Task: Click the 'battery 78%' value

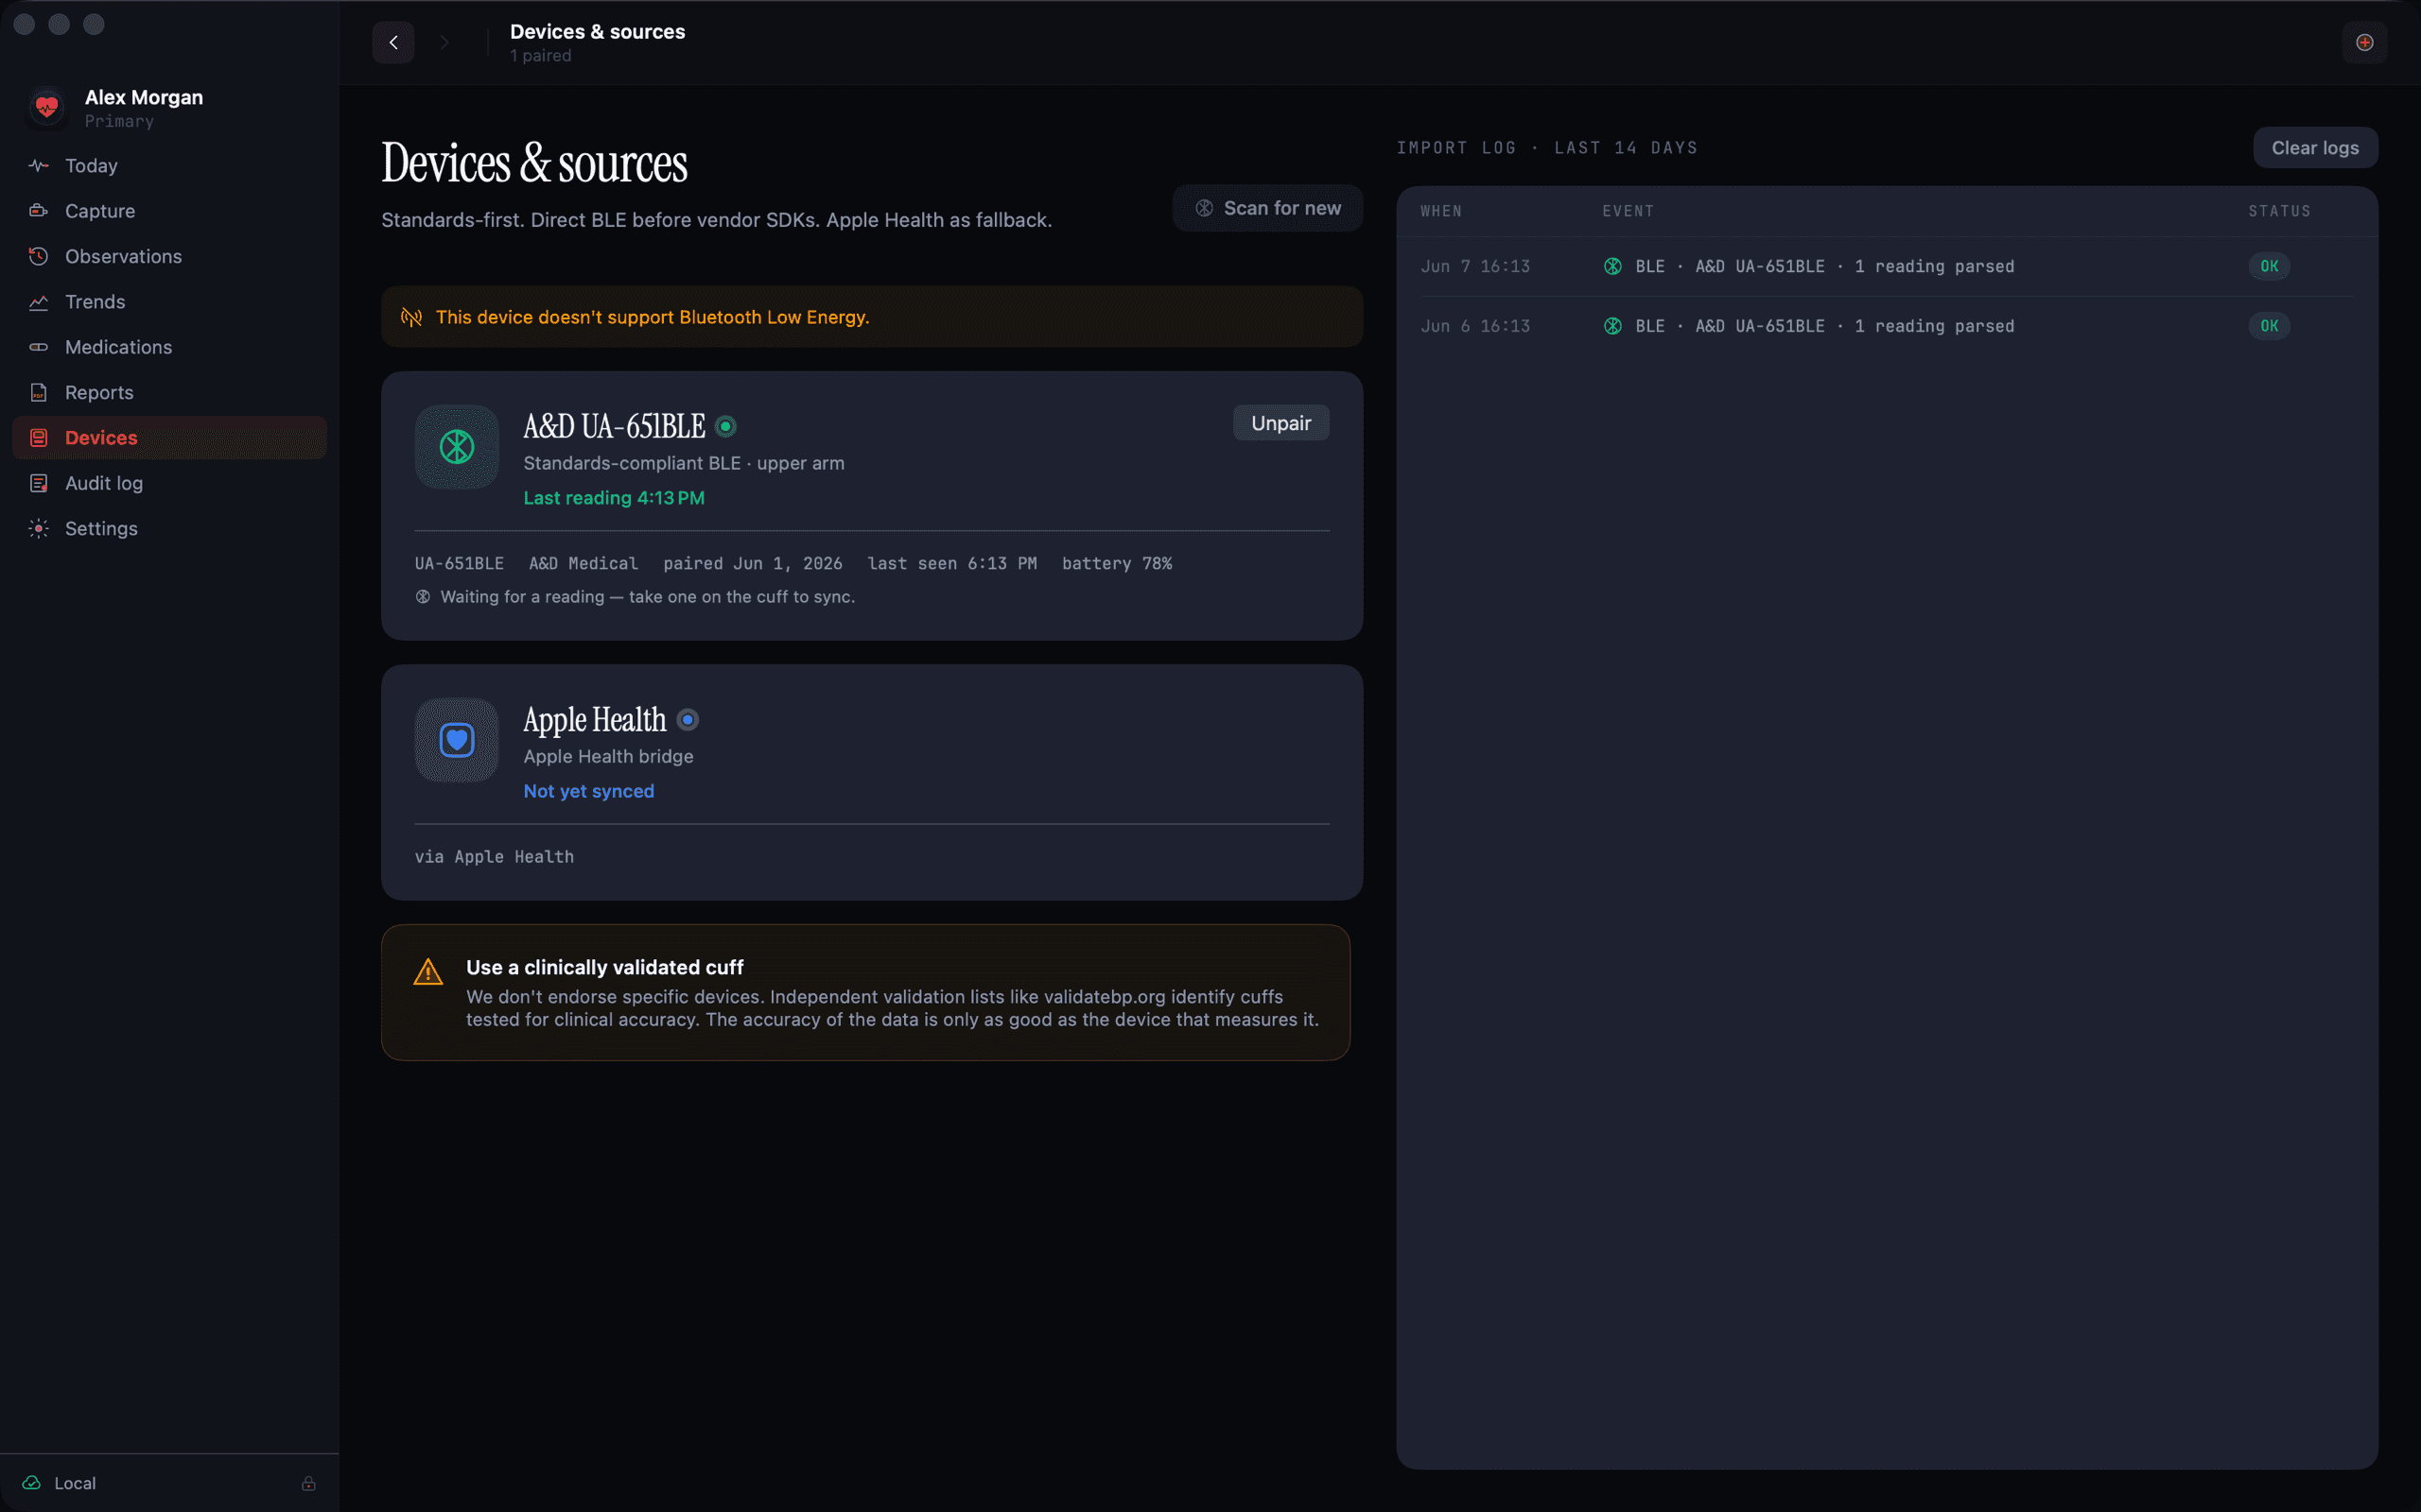Action: point(1117,564)
